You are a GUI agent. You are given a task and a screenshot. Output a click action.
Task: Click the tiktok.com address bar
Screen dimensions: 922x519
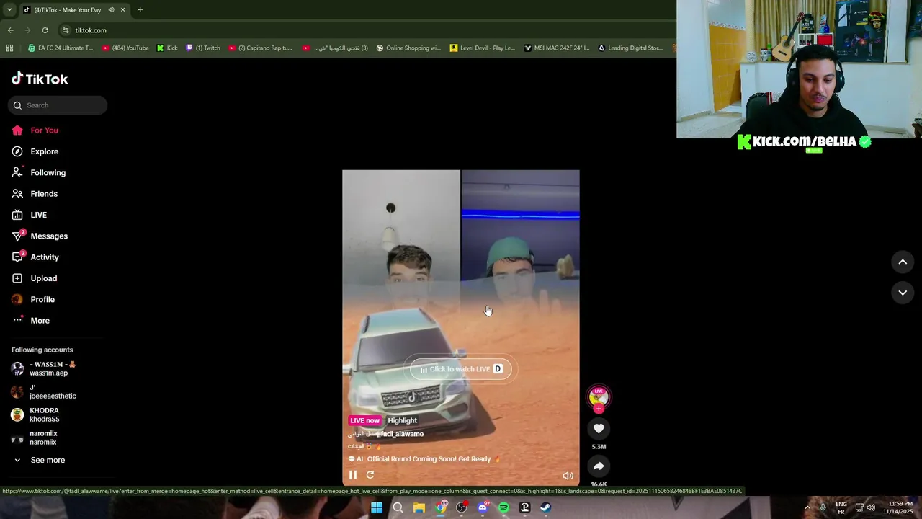coord(91,30)
